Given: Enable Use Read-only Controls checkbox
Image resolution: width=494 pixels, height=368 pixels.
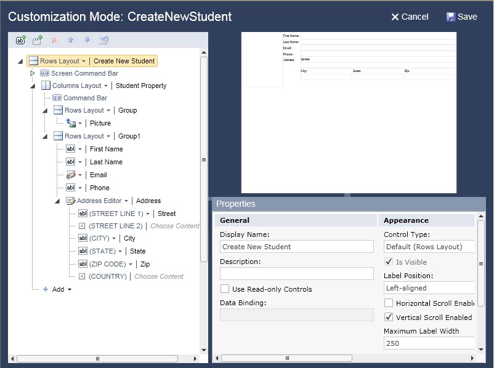Looking at the screenshot, I should 225,289.
